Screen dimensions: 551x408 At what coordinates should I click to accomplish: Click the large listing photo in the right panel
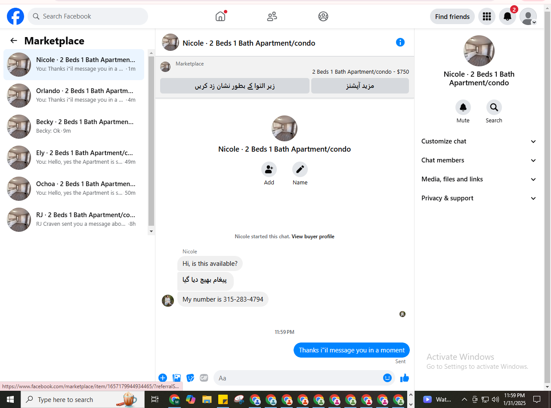tap(479, 51)
